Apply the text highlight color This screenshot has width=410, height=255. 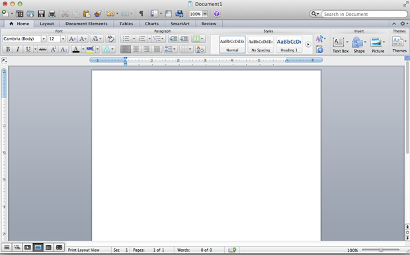click(x=90, y=49)
